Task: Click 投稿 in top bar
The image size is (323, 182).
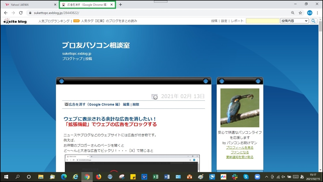Action: [x=214, y=21]
